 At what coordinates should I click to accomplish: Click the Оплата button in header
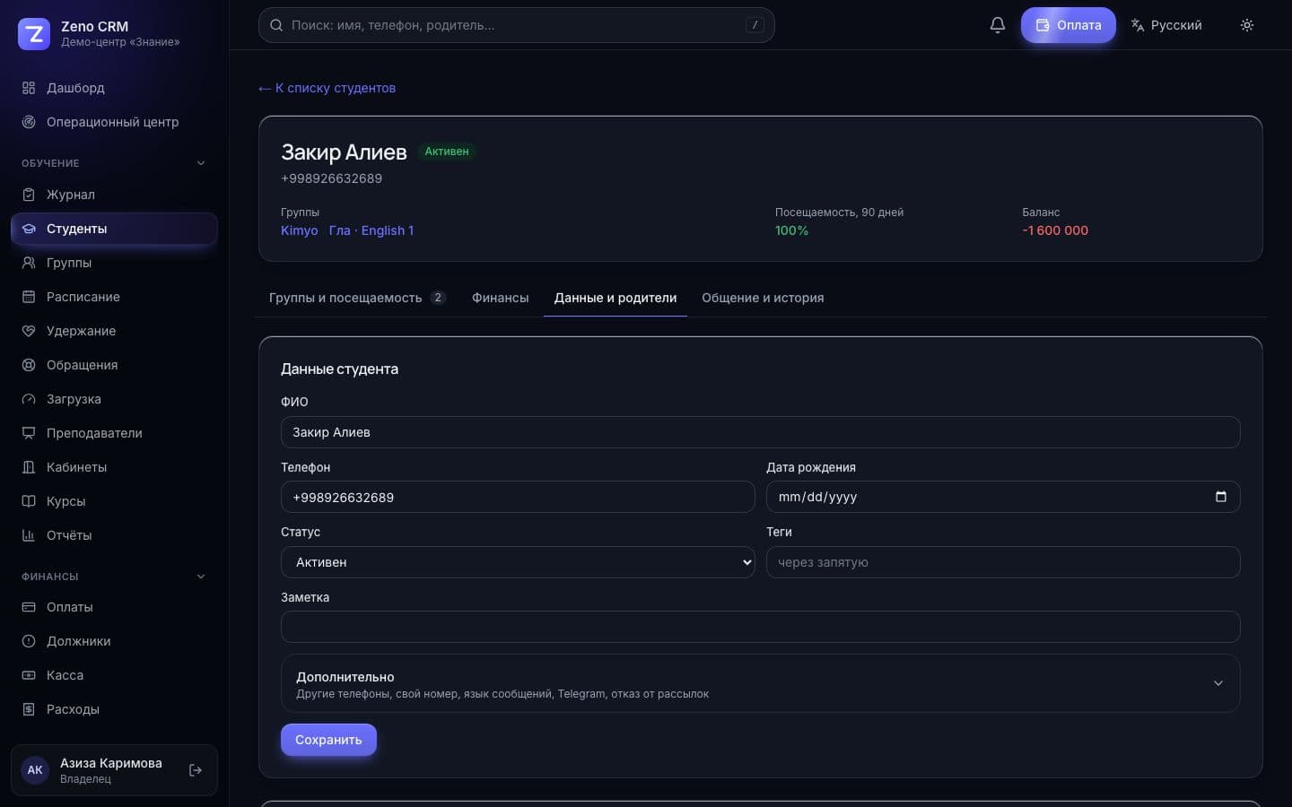click(1069, 25)
